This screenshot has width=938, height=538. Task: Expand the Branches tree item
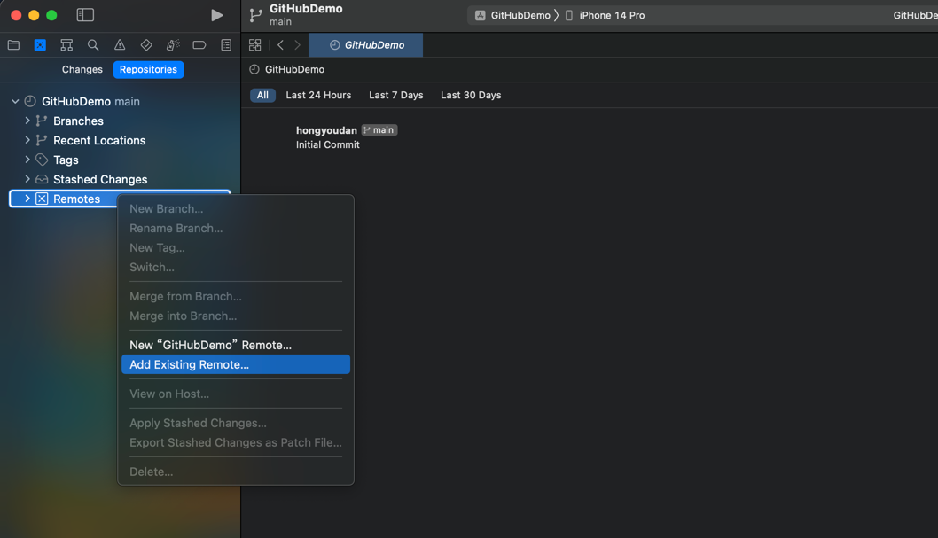[x=27, y=121]
